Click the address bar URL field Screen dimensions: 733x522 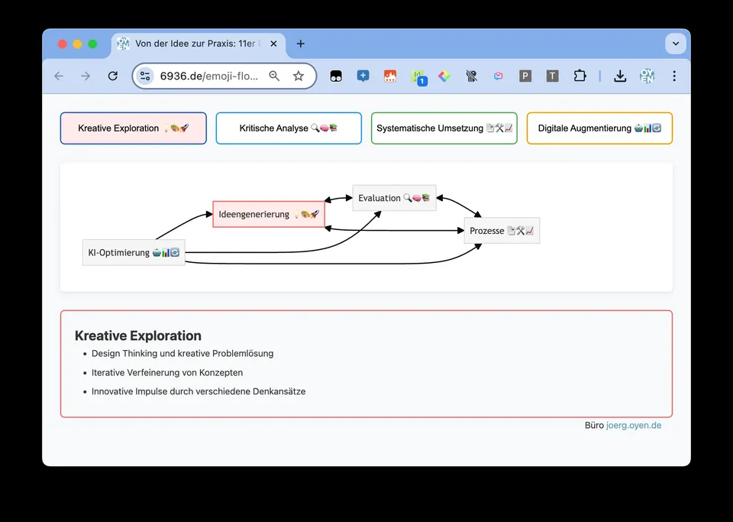(209, 76)
